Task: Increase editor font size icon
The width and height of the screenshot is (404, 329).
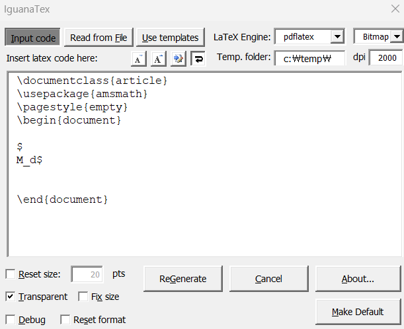Action: [159, 59]
